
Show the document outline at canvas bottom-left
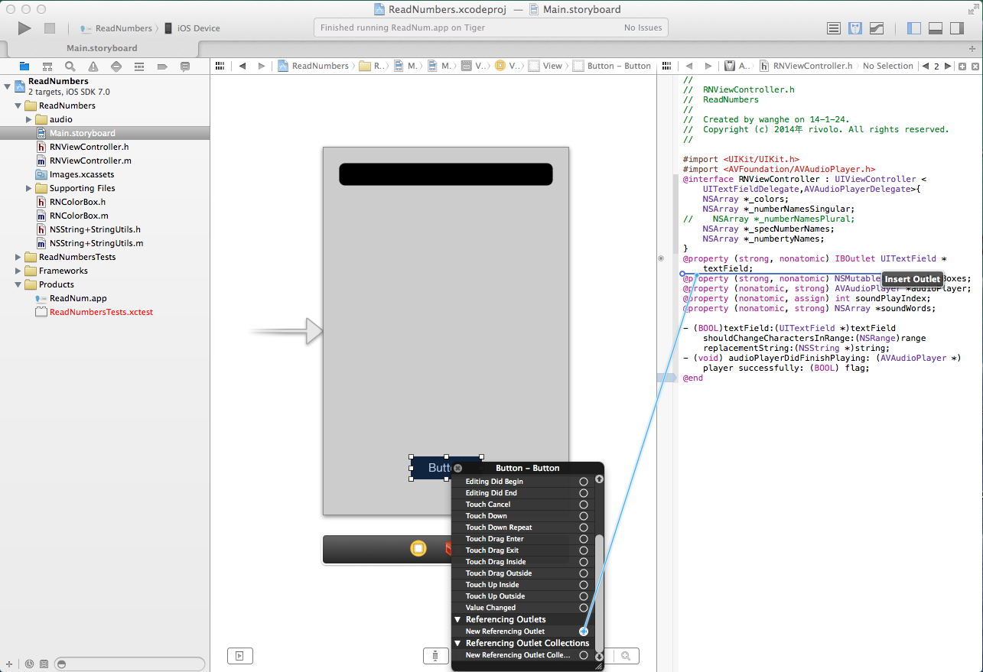pos(239,655)
